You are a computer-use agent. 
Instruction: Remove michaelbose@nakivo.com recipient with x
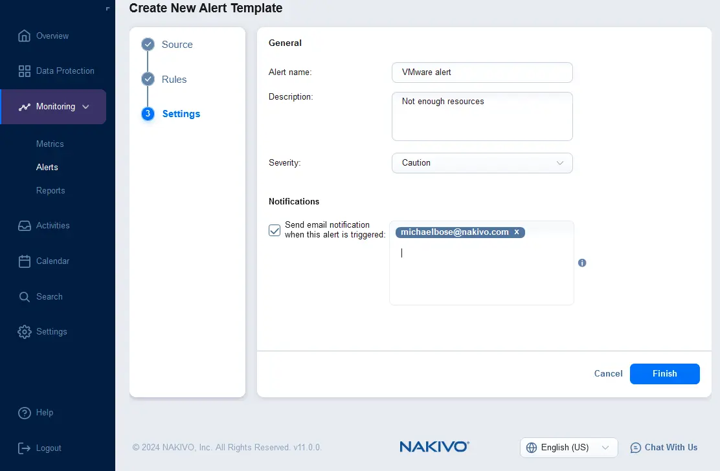pos(517,232)
